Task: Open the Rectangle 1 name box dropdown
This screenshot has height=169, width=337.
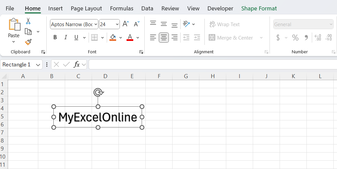Action: [x=38, y=65]
